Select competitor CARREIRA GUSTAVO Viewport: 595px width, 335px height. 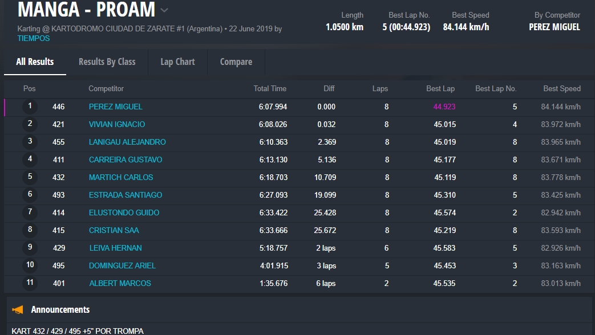click(126, 160)
